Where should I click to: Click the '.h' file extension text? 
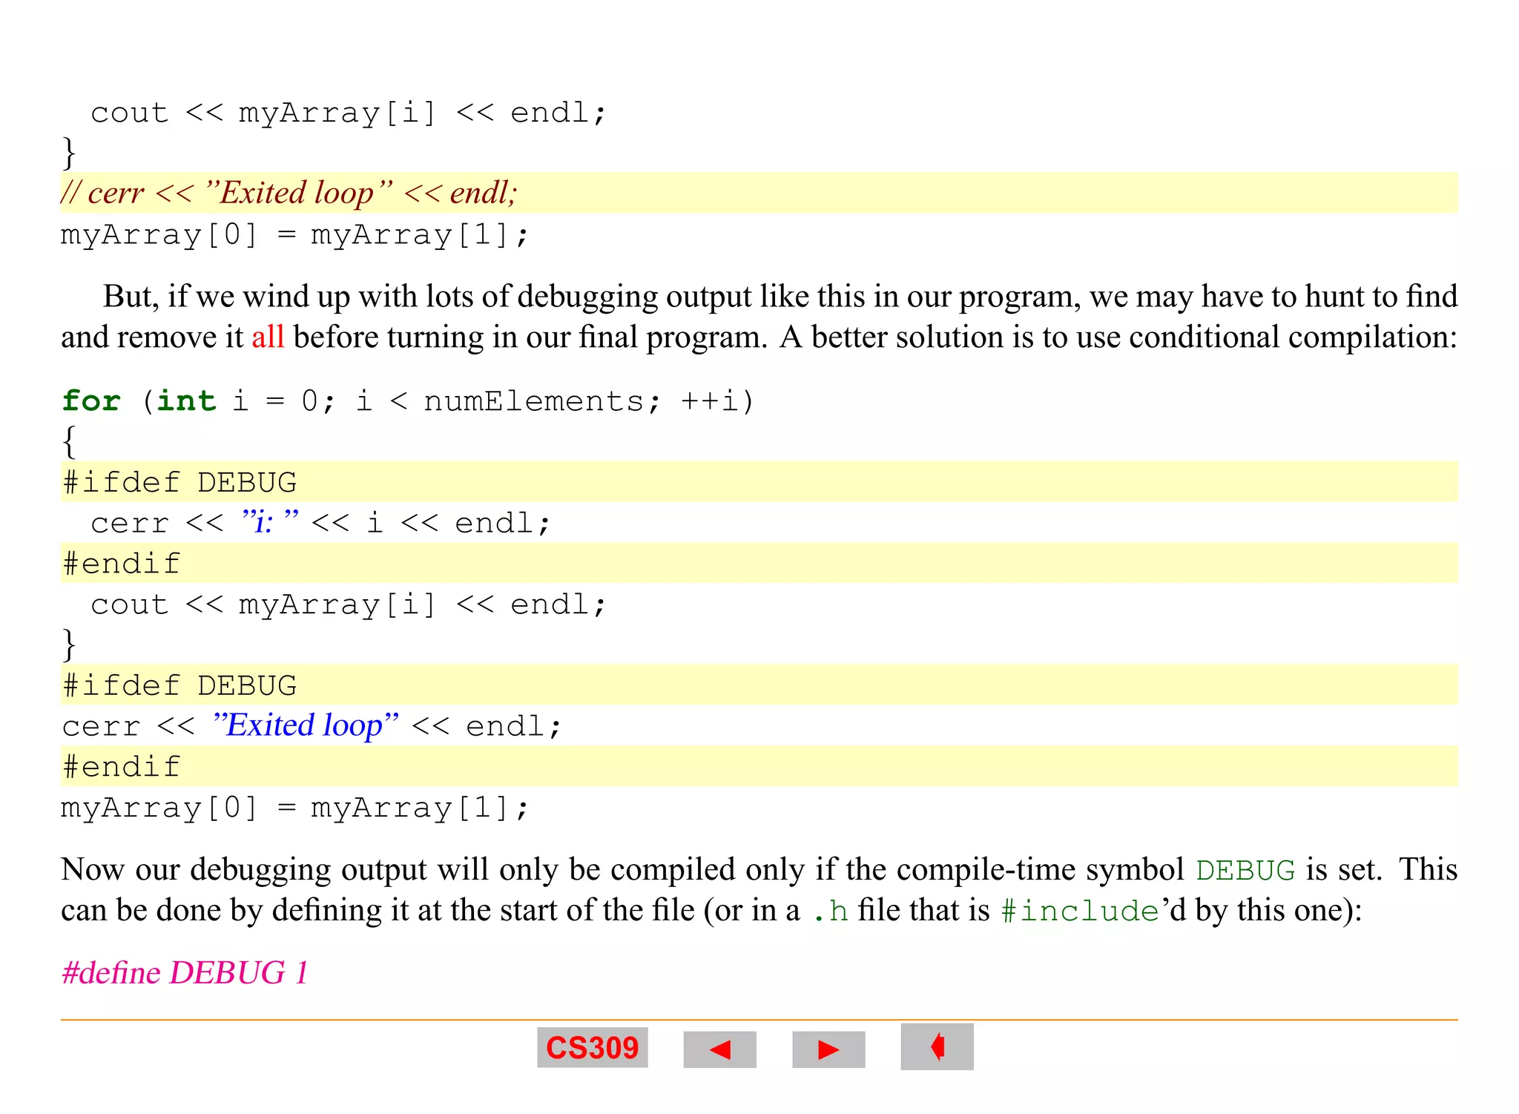click(831, 911)
